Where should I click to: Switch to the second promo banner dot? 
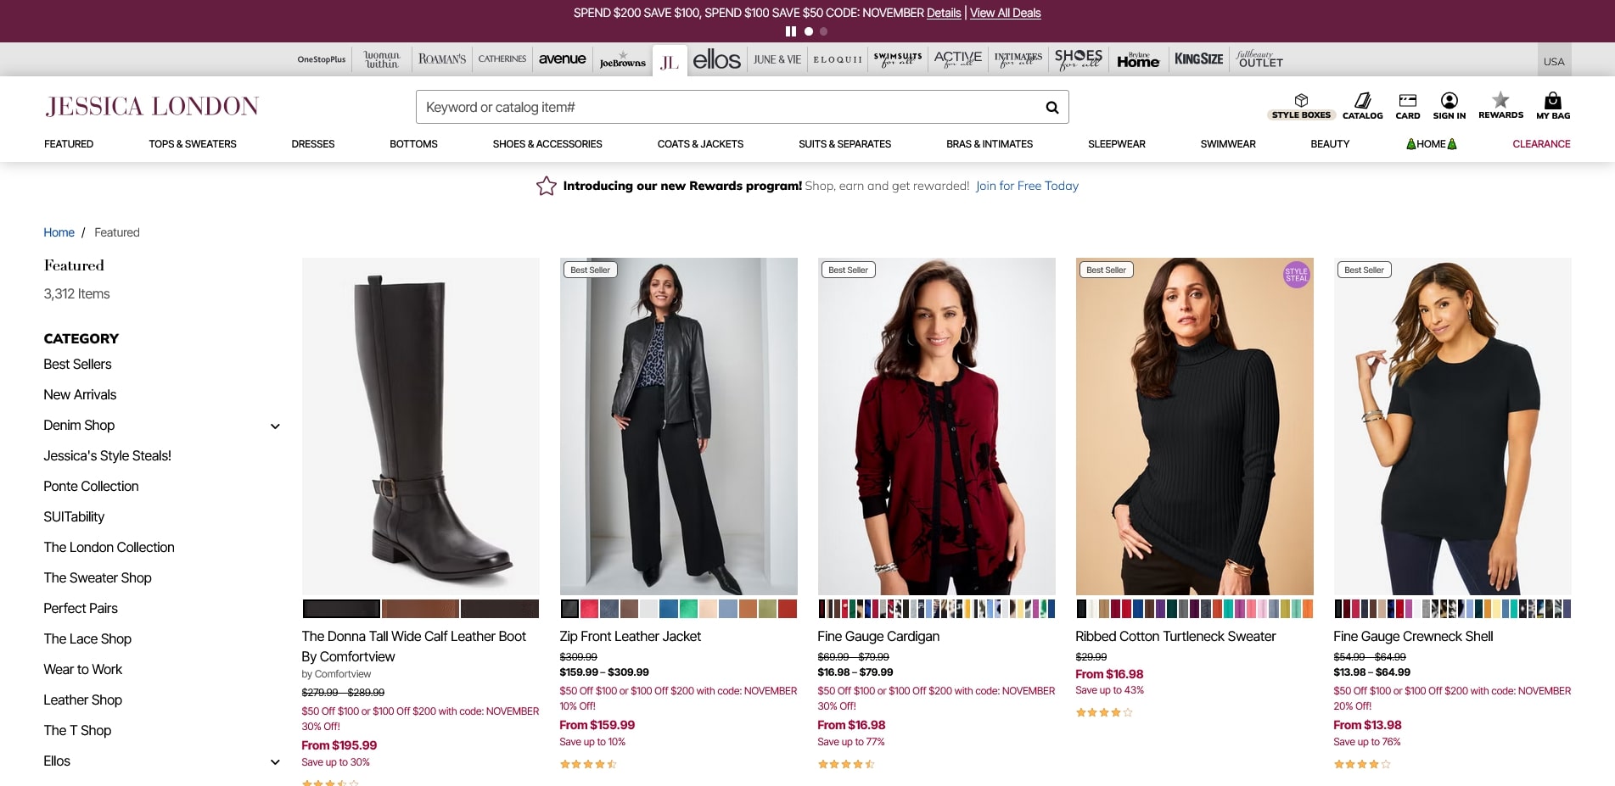point(823,31)
